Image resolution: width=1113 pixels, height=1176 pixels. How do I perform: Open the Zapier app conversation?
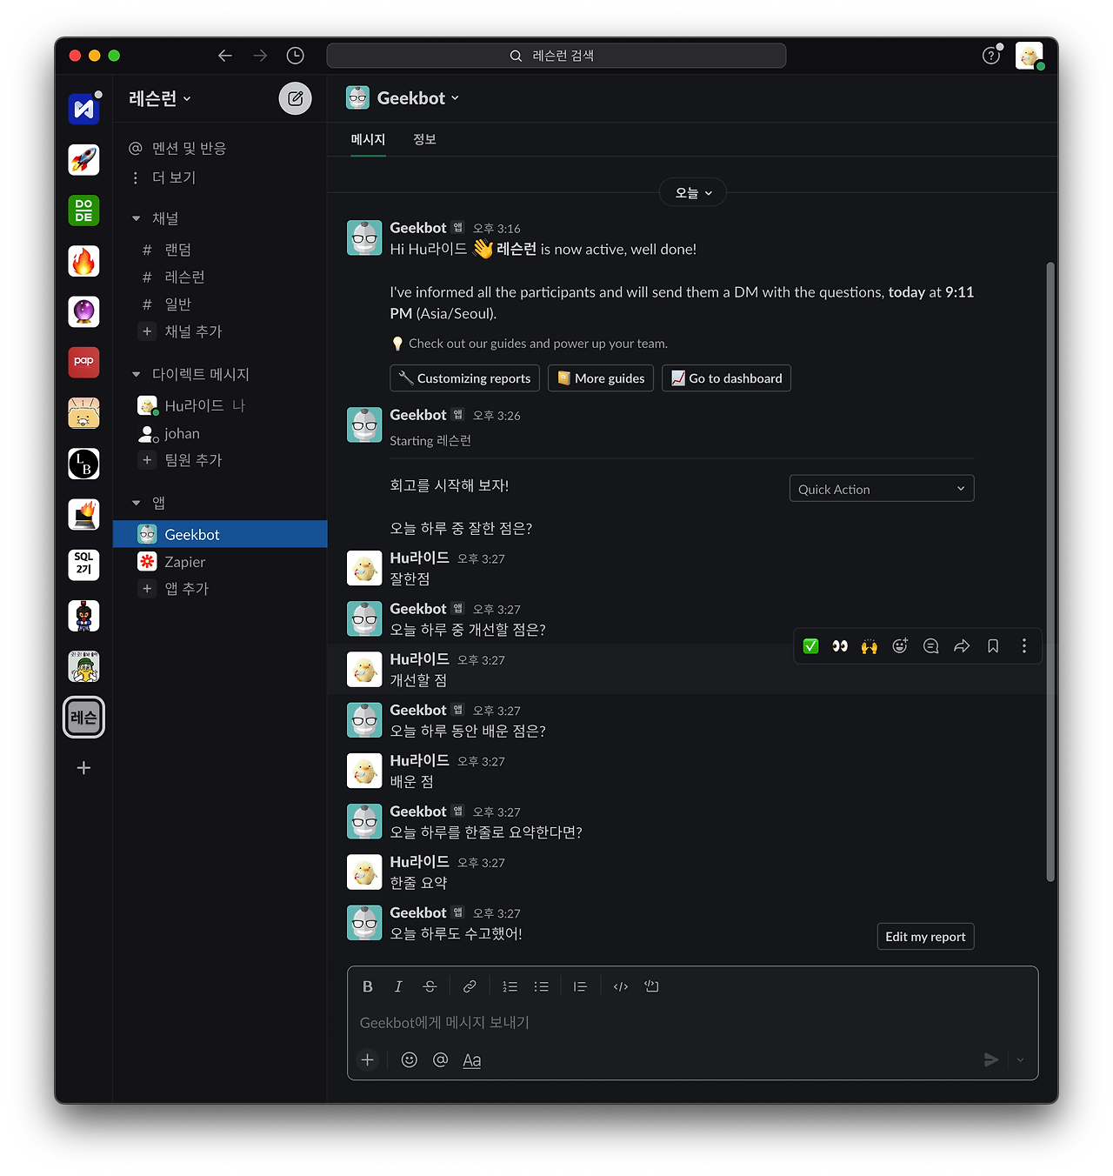pyautogui.click(x=220, y=562)
